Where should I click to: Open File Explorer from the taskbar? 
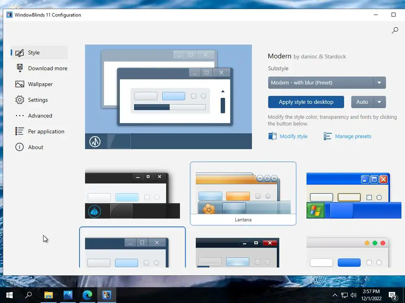click(x=48, y=295)
